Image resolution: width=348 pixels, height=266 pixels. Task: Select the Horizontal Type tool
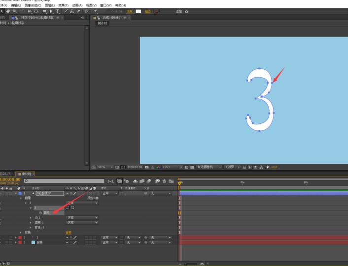point(58,11)
